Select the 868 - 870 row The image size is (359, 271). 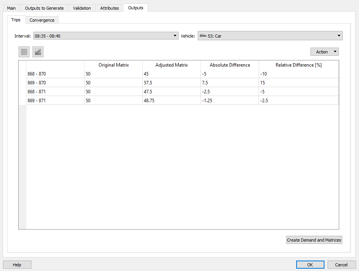[x=36, y=74]
